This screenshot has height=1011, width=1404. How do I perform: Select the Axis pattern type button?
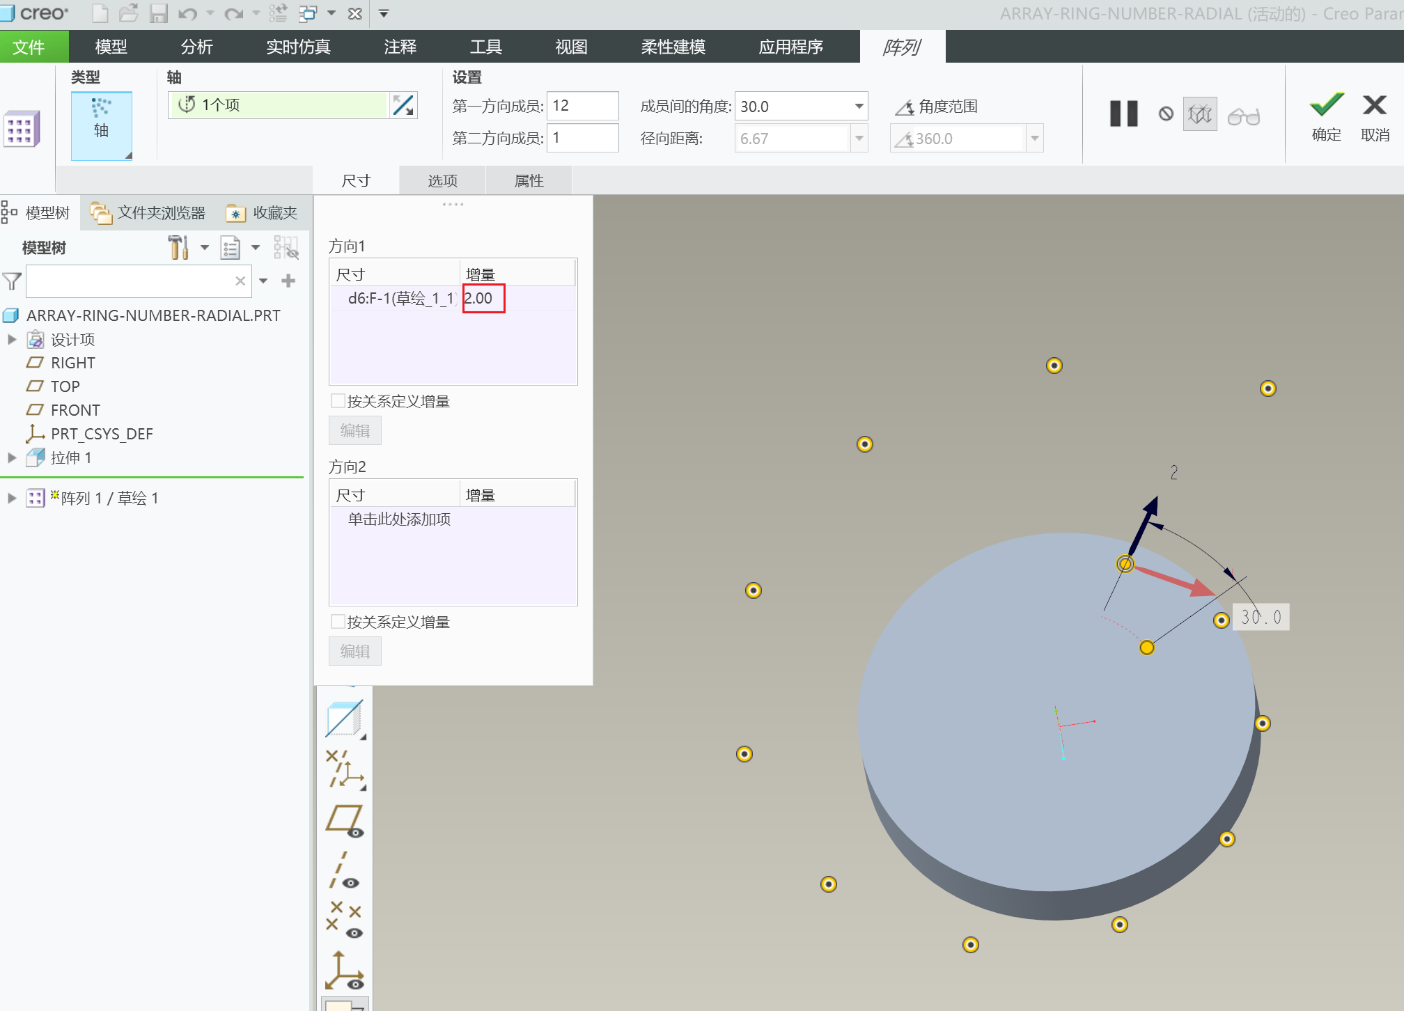[x=102, y=125]
